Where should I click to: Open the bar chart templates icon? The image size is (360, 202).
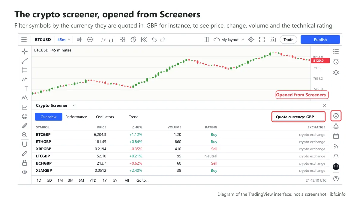tap(112, 40)
